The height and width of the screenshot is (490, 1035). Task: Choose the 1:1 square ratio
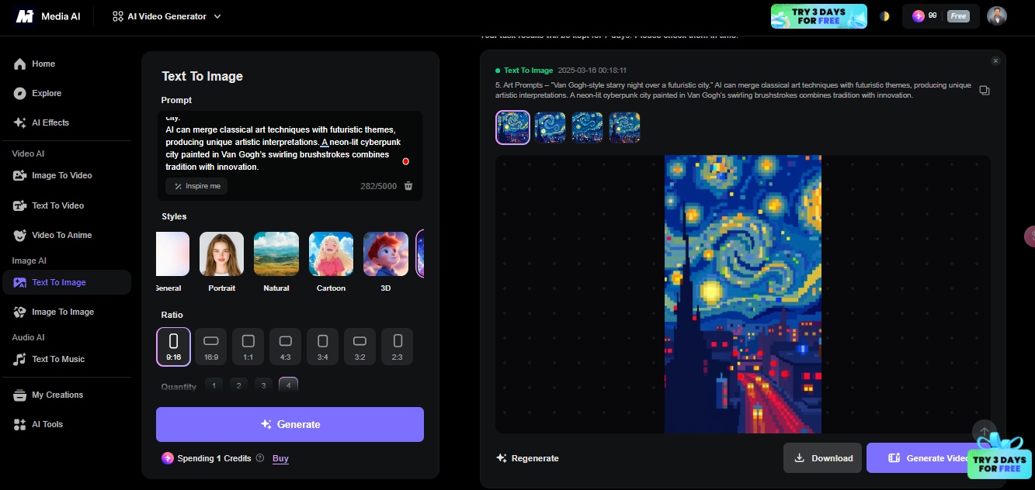pos(248,347)
